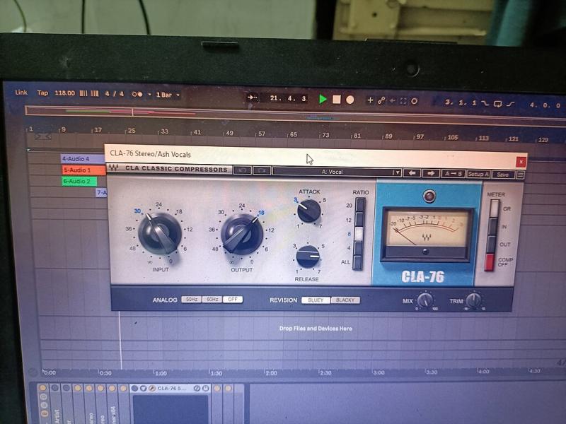Set meter to IN mode
Image resolution: width=566 pixels, height=424 pixels.
click(492, 226)
